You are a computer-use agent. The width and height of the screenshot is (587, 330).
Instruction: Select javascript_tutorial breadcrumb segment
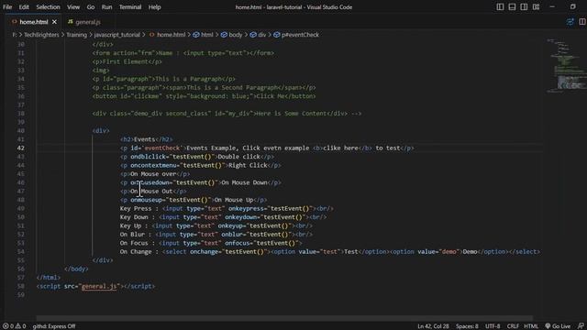pos(116,35)
